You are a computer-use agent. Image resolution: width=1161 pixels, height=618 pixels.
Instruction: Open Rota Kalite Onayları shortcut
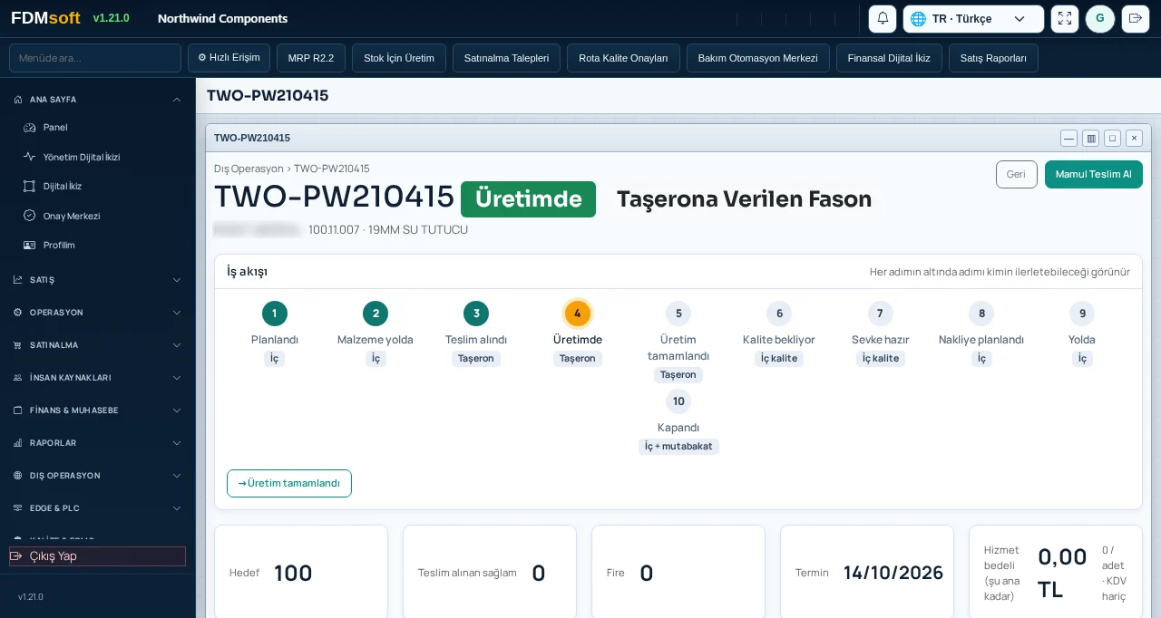tap(623, 58)
